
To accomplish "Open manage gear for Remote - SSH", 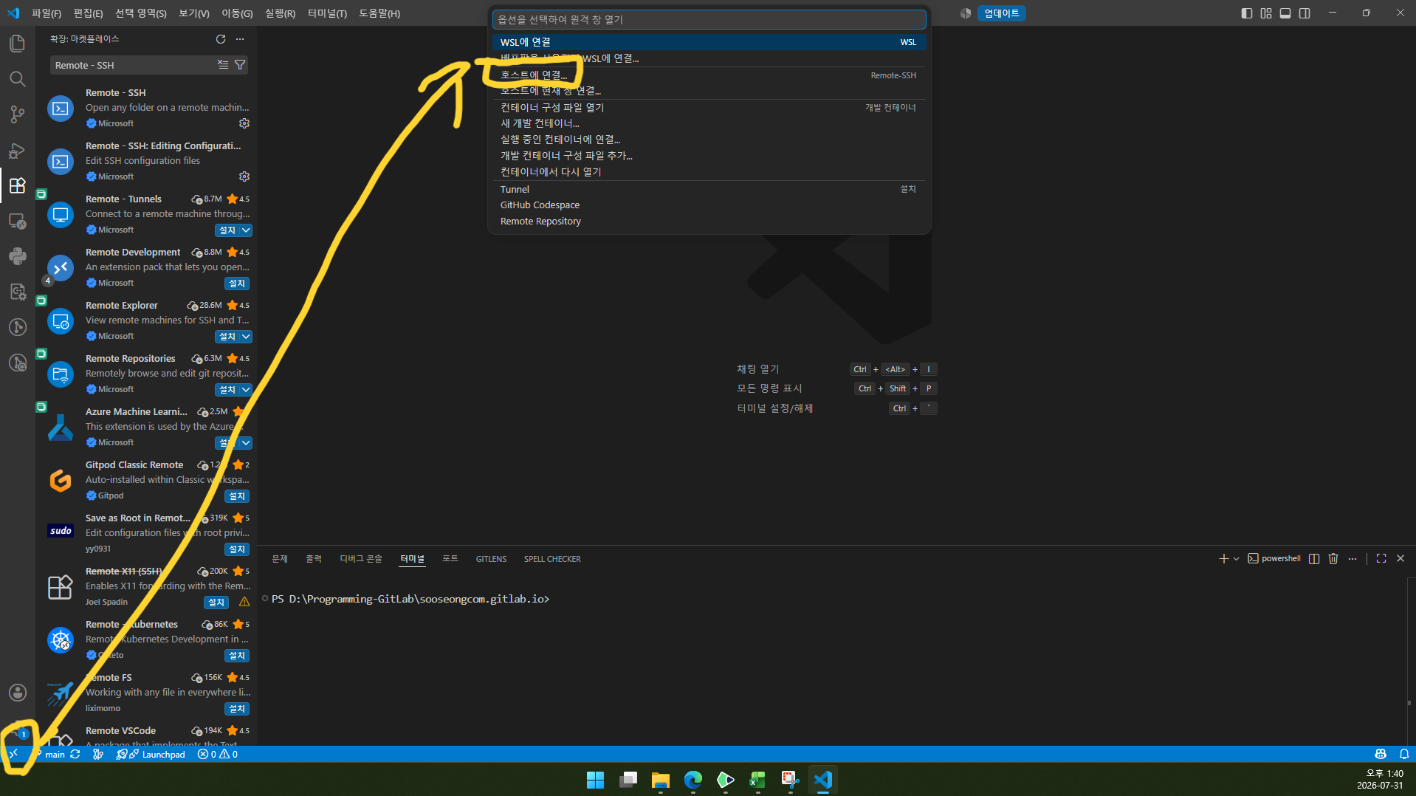I will click(x=244, y=123).
